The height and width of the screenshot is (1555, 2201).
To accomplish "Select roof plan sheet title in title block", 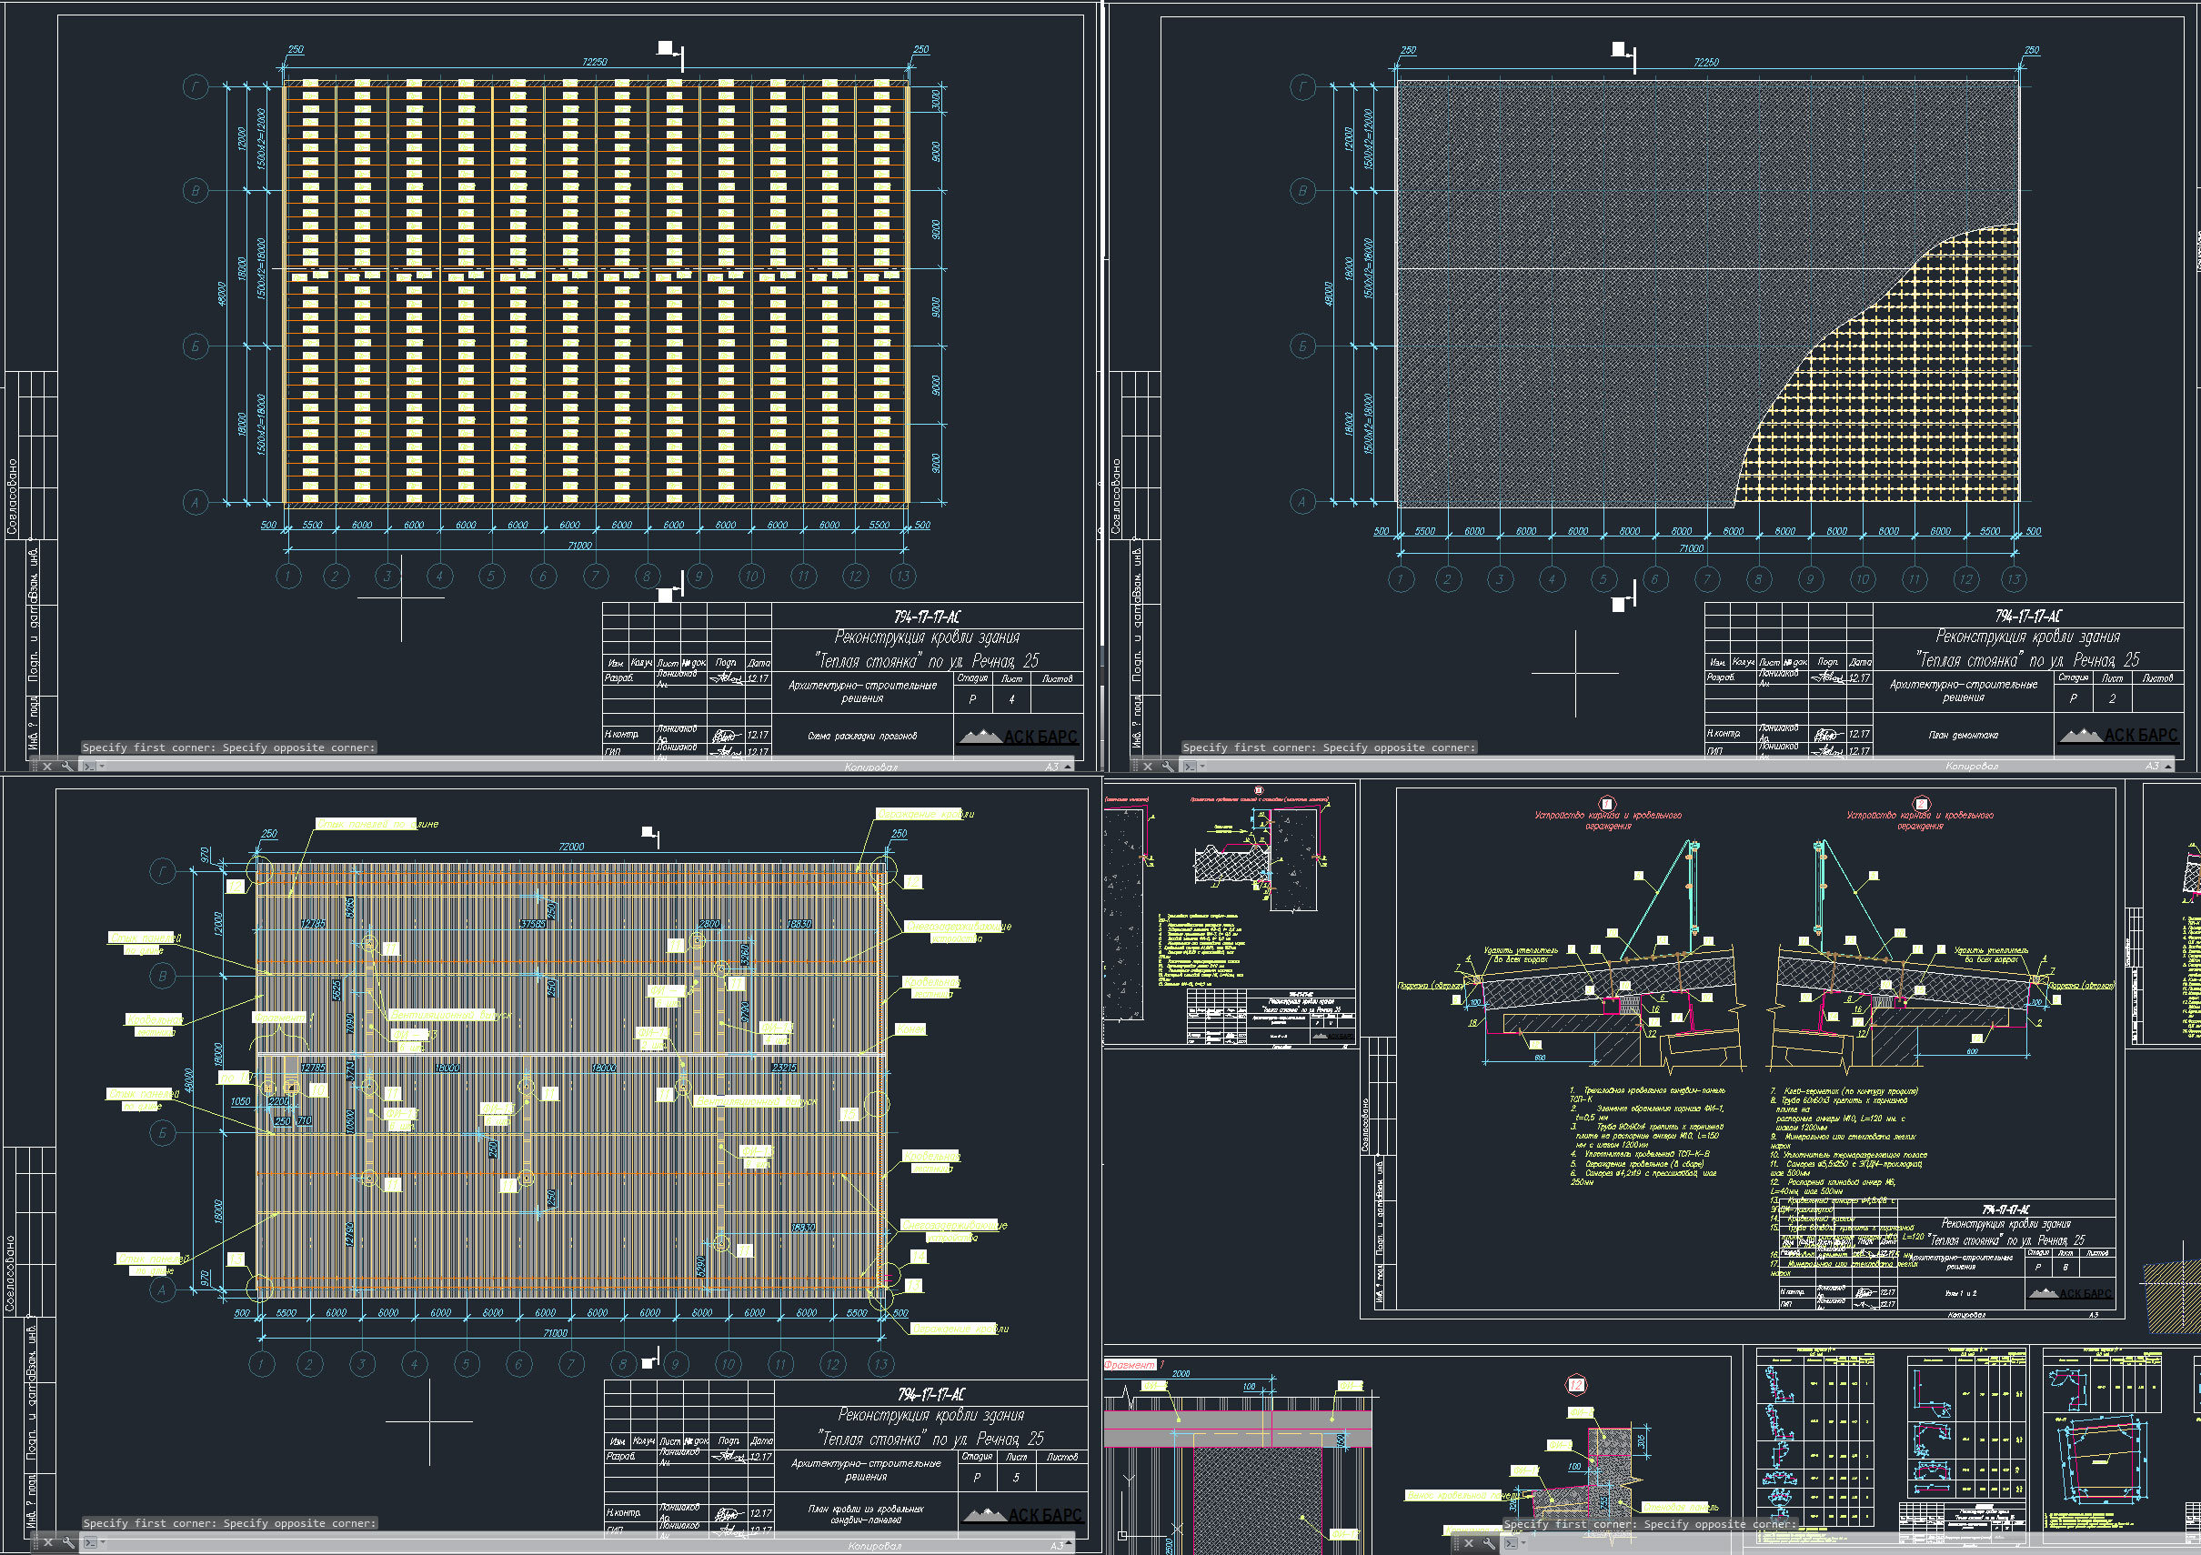I will pos(866,1514).
